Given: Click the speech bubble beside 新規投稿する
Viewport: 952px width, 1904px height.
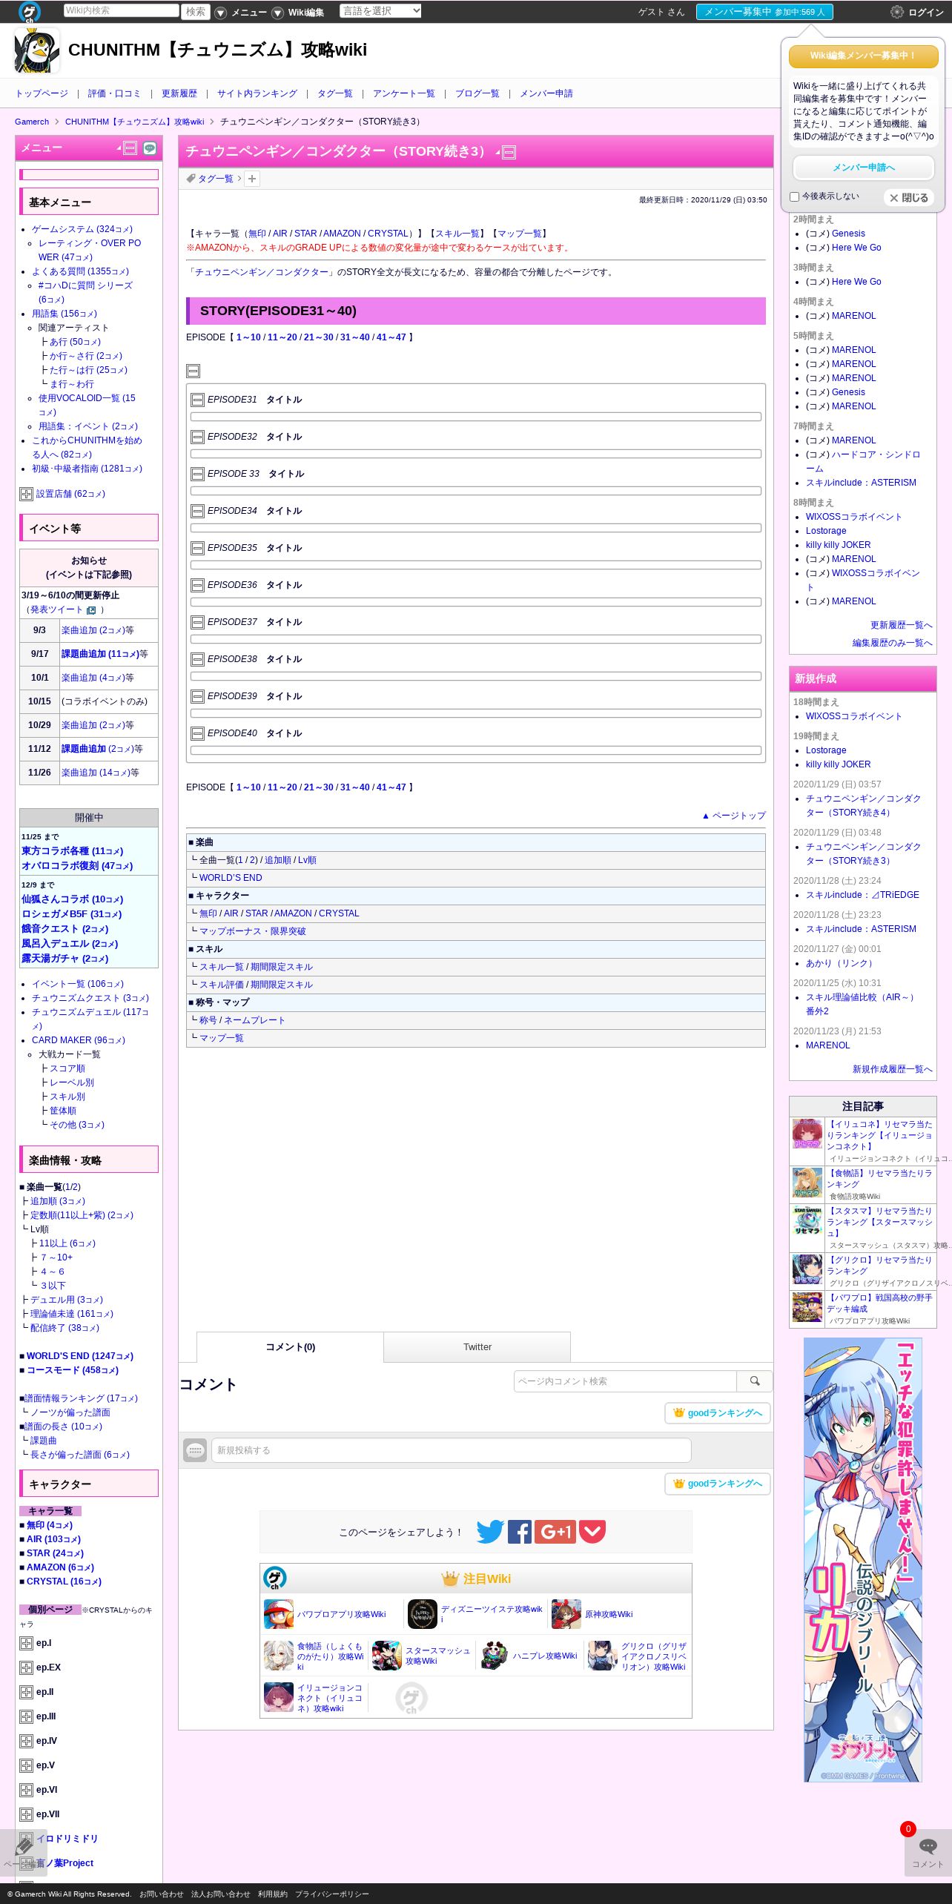Looking at the screenshot, I should point(195,1450).
